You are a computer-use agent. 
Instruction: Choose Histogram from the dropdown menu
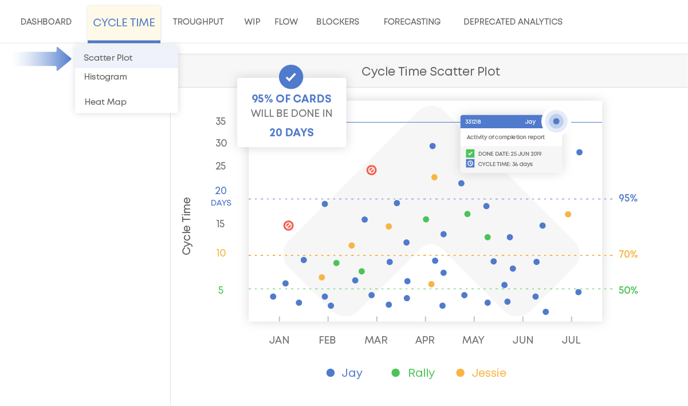point(105,77)
